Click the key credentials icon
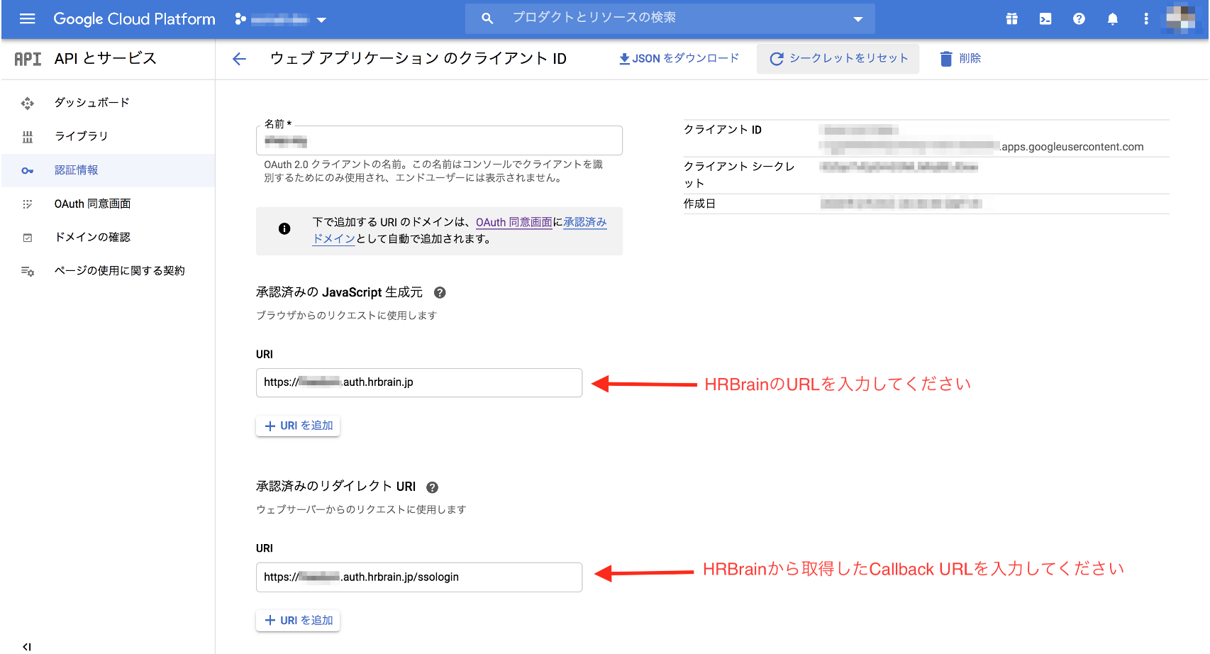The width and height of the screenshot is (1210, 654). (28, 171)
